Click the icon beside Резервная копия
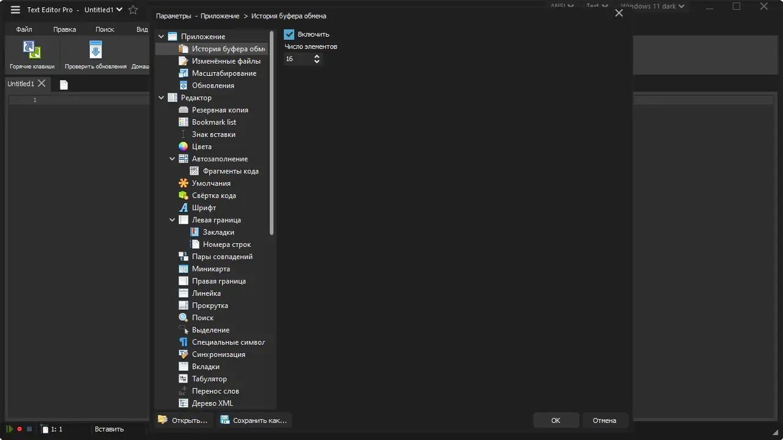Screen dimensions: 783x440 183,110
